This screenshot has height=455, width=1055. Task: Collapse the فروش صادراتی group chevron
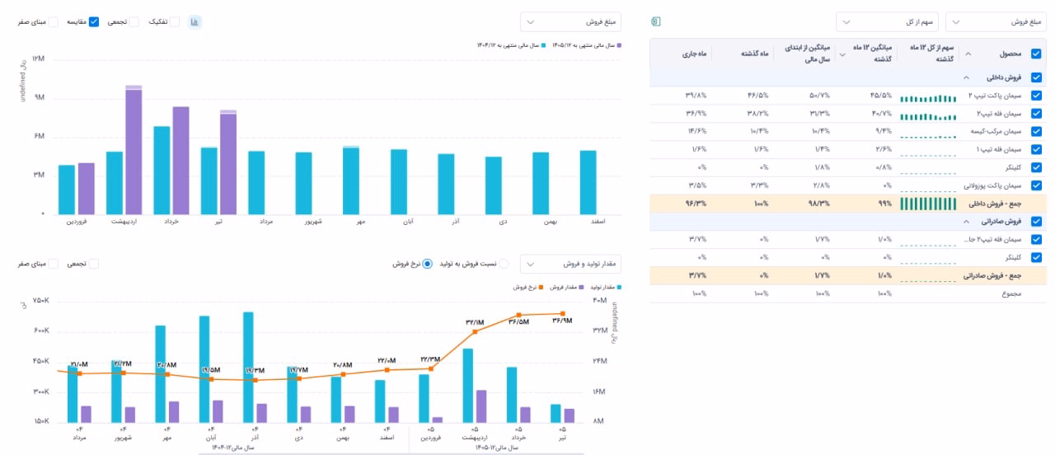pyautogui.click(x=965, y=221)
